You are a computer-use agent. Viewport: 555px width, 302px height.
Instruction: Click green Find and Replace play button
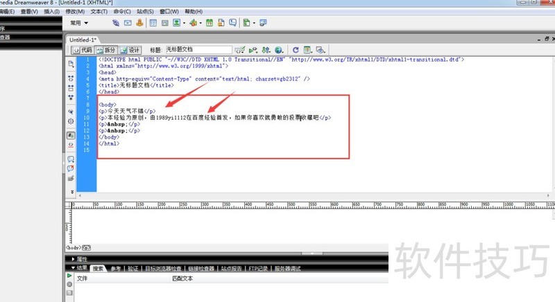tap(69, 276)
